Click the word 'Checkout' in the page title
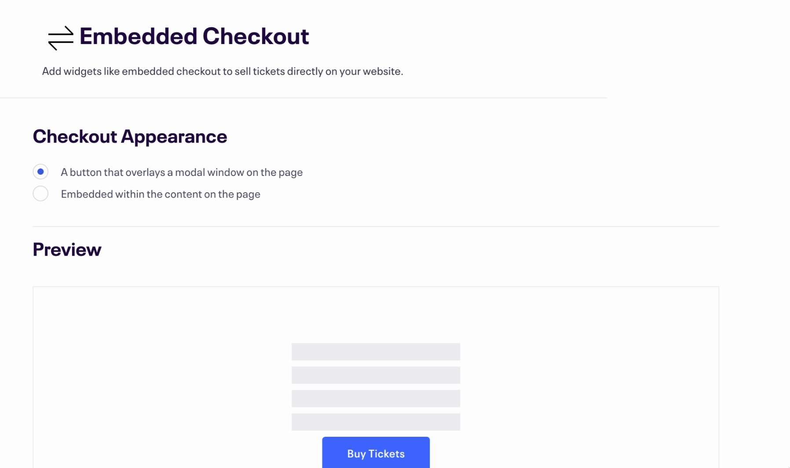The width and height of the screenshot is (790, 468). pyautogui.click(x=256, y=36)
